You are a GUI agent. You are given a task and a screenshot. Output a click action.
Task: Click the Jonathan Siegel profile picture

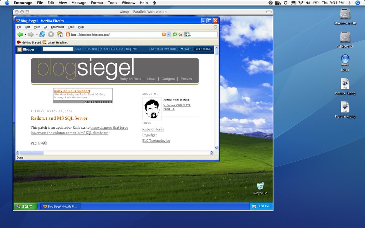point(152,109)
